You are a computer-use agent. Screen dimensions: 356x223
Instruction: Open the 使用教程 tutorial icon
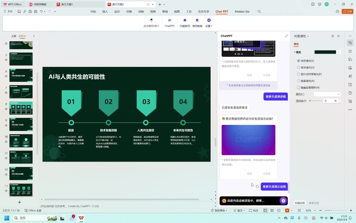point(197,23)
